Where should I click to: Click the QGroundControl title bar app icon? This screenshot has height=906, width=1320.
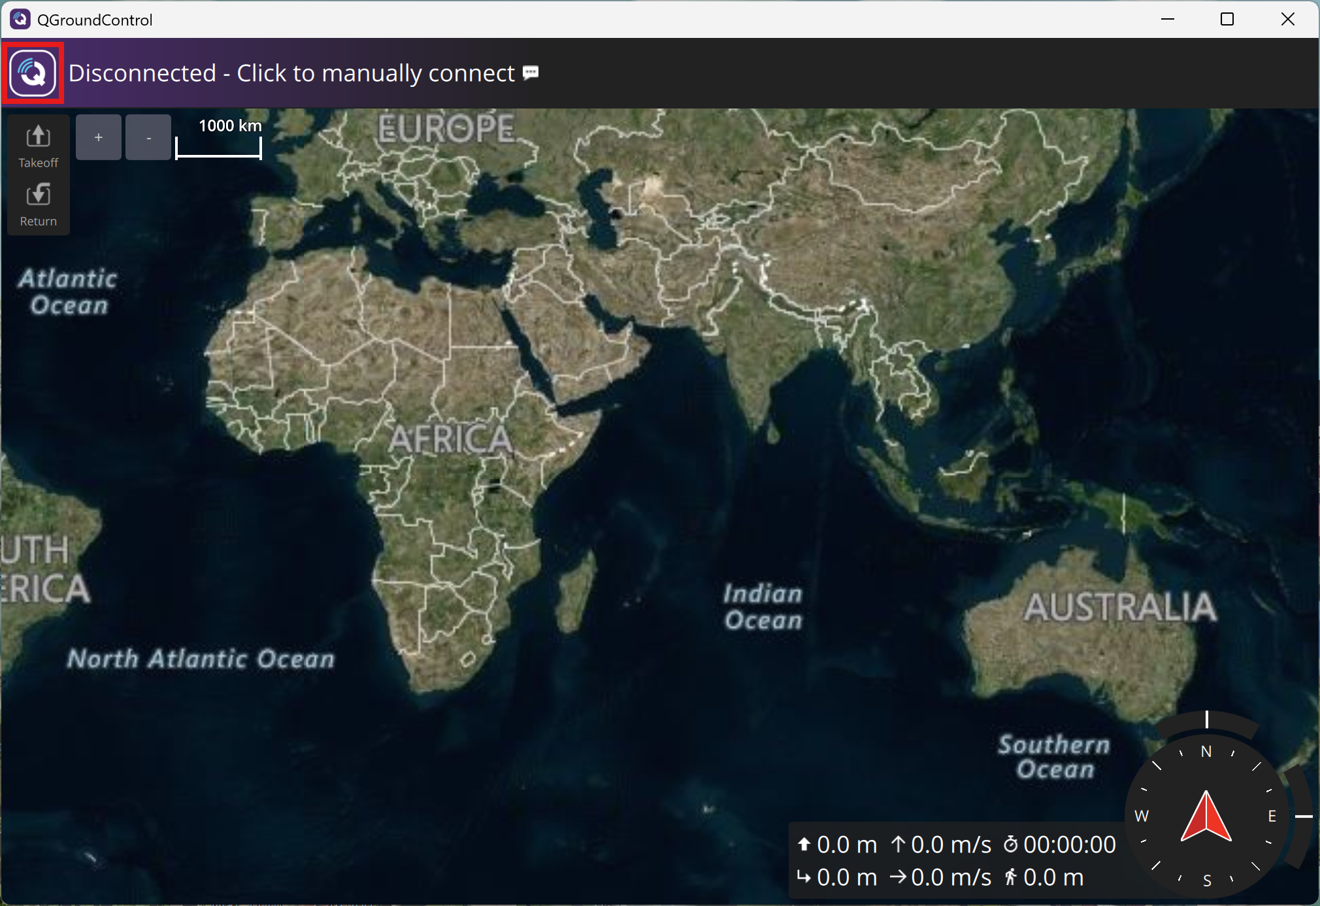click(20, 20)
